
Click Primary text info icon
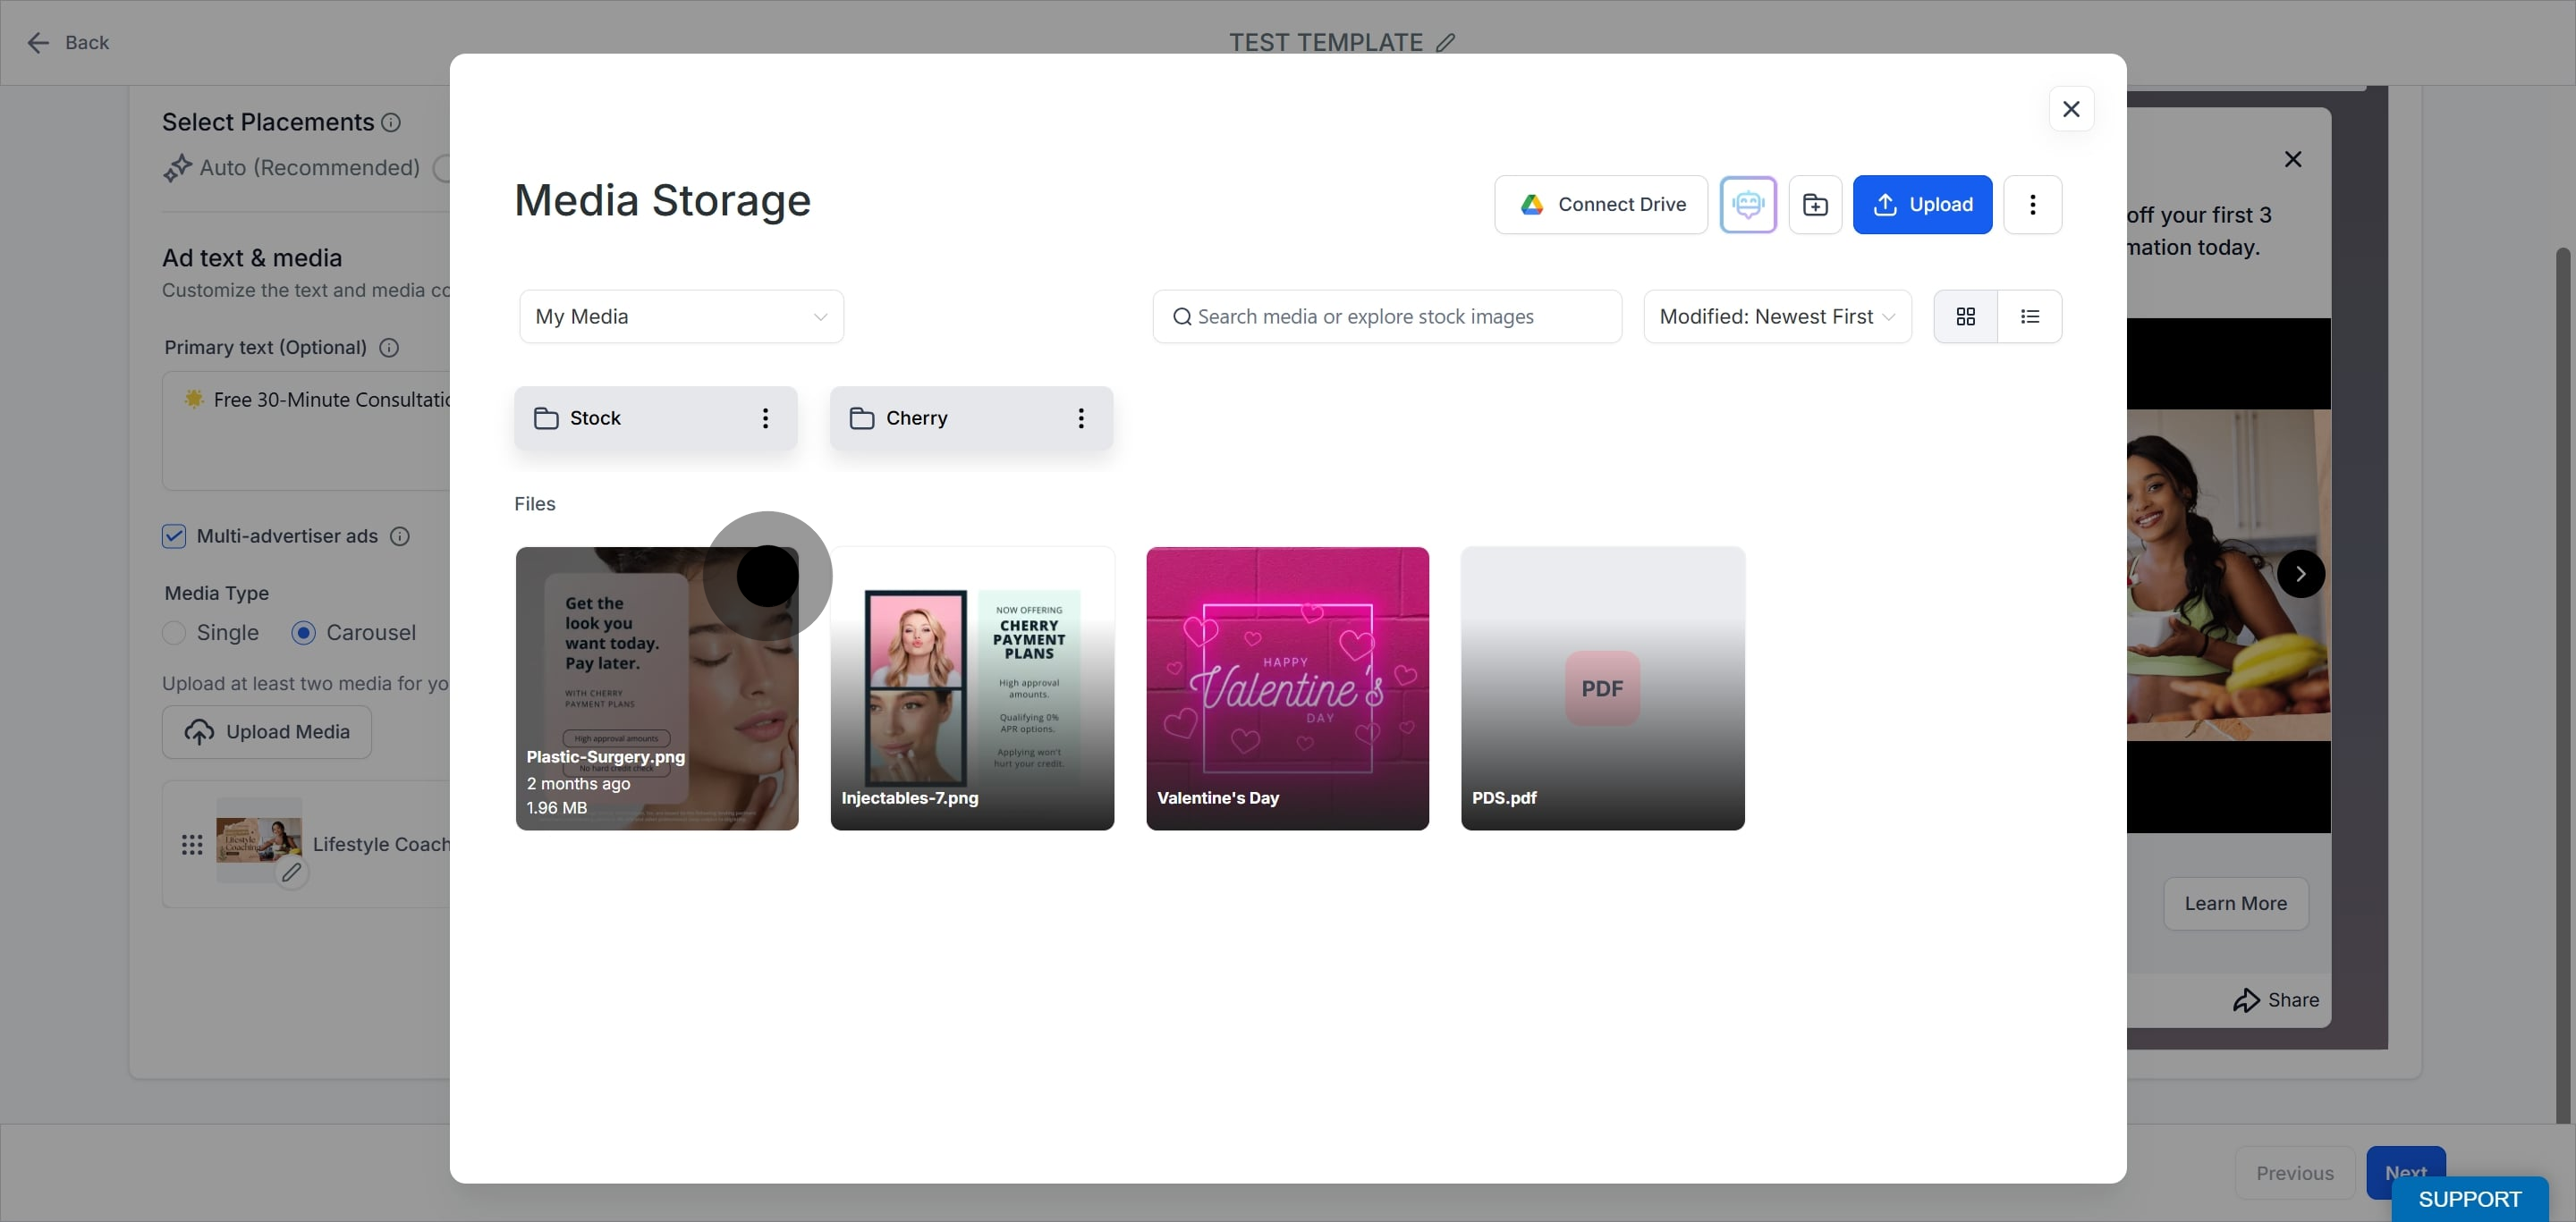coord(389,347)
